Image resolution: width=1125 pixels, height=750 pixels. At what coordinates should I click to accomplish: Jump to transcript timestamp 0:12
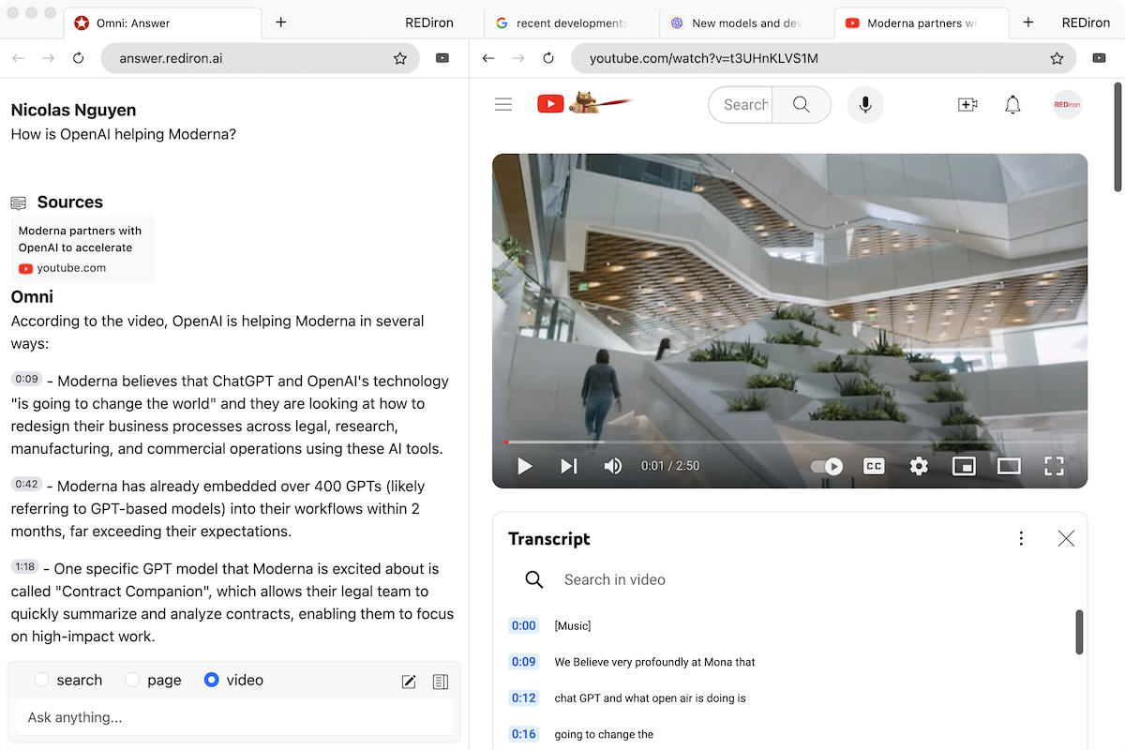pyautogui.click(x=523, y=697)
